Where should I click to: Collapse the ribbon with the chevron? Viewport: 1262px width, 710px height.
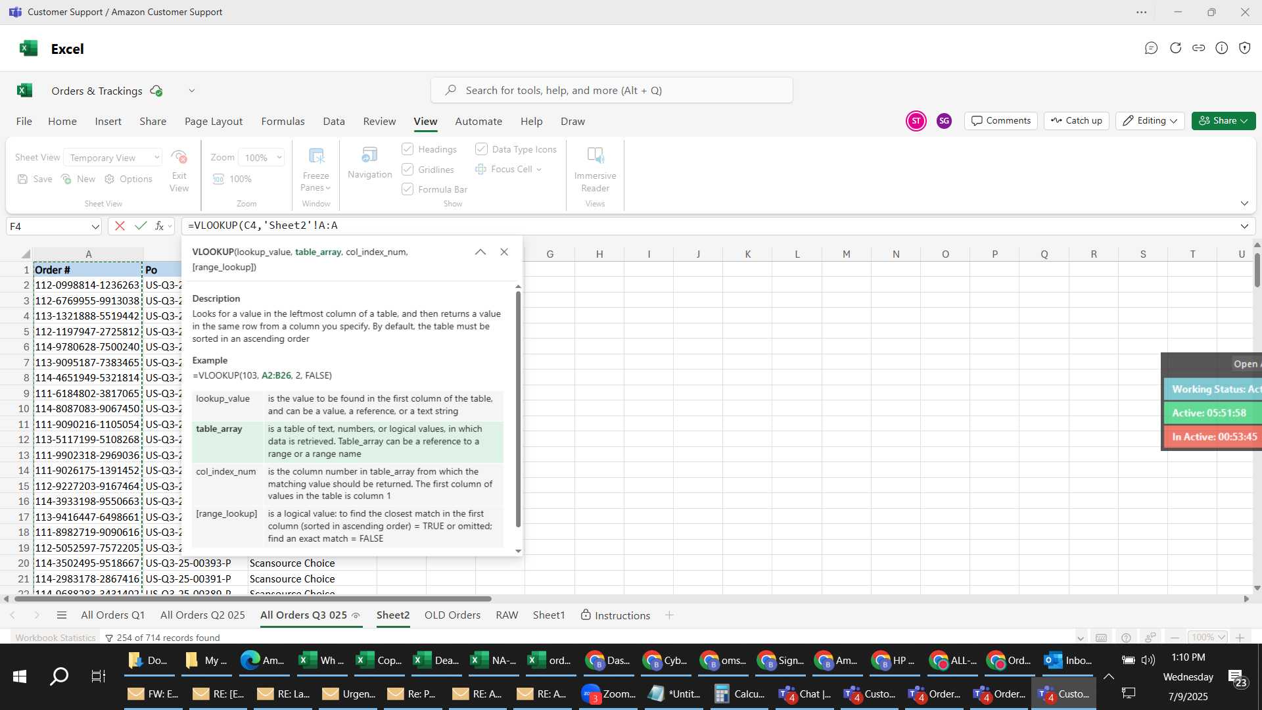[1244, 203]
